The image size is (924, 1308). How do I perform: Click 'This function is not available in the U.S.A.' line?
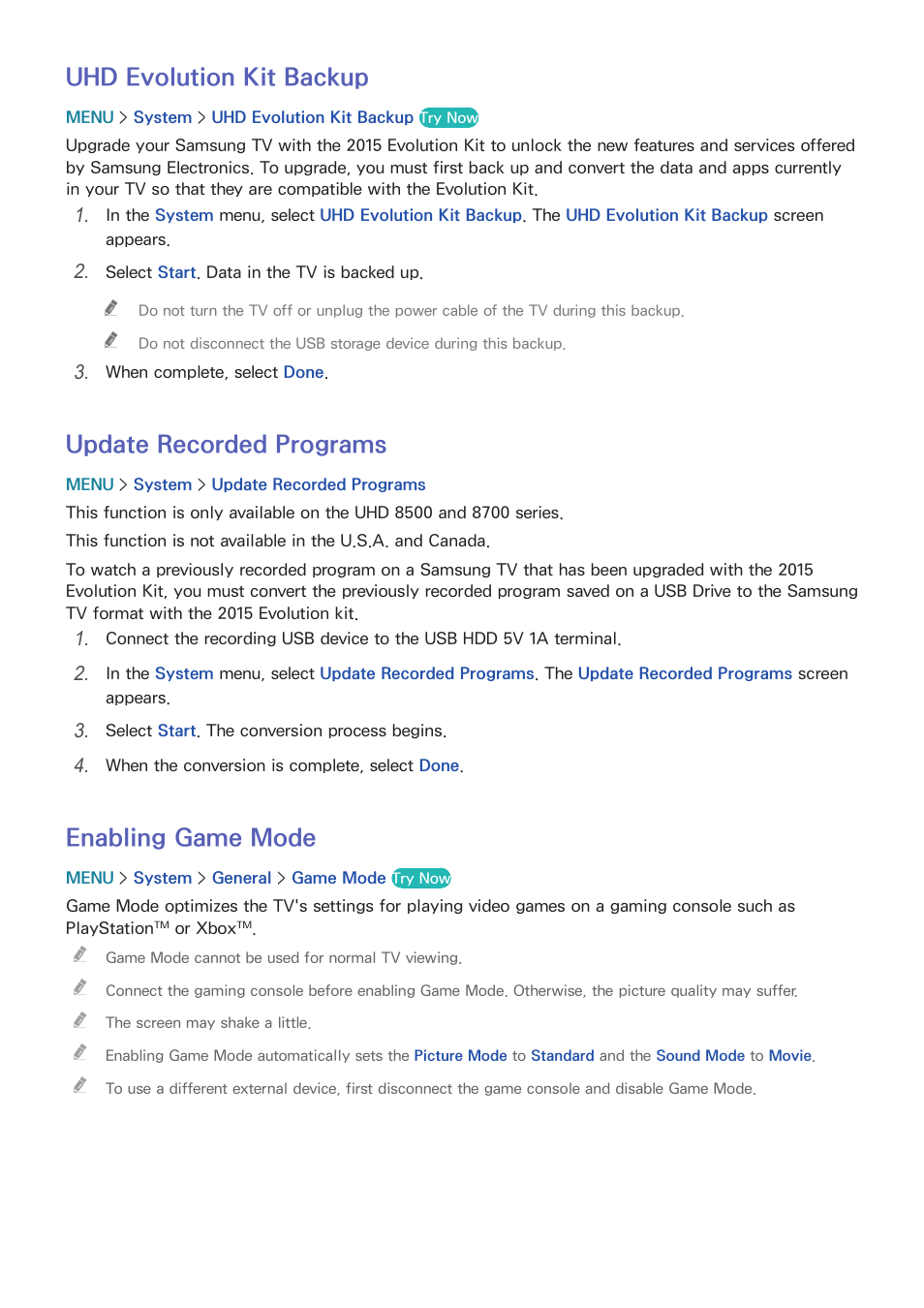278,541
